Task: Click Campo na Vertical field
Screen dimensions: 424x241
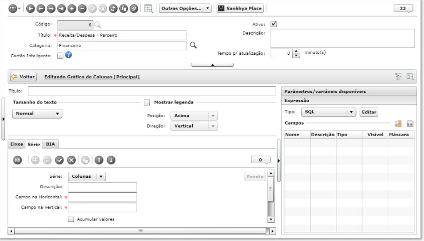Action: click(x=103, y=207)
